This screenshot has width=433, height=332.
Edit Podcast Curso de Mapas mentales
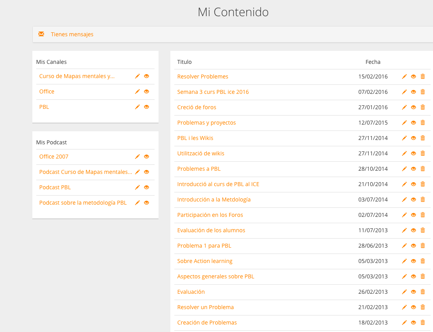coord(137,172)
